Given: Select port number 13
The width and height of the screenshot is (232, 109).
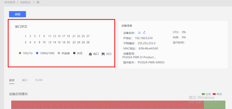Looking at the screenshot, I should tap(55, 36).
